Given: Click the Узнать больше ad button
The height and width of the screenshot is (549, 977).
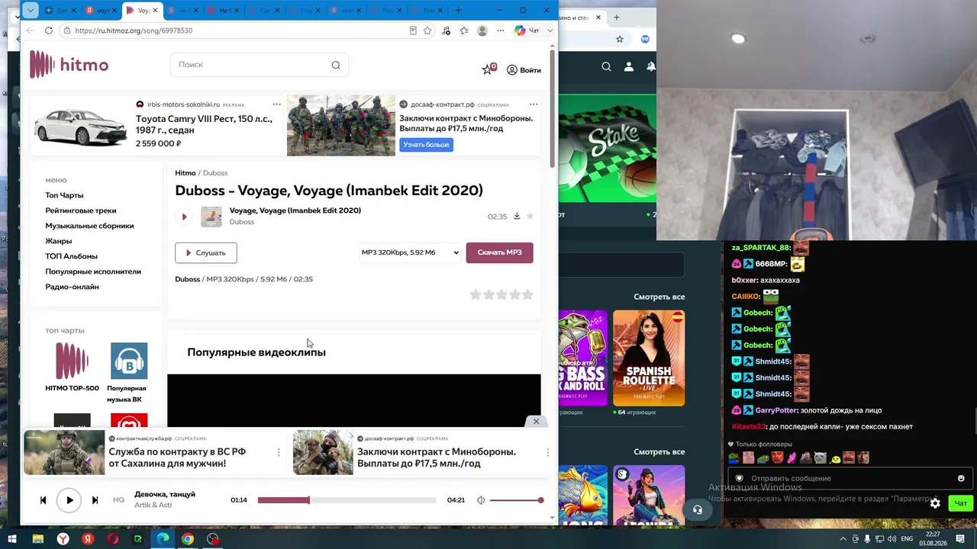Looking at the screenshot, I should pos(426,145).
